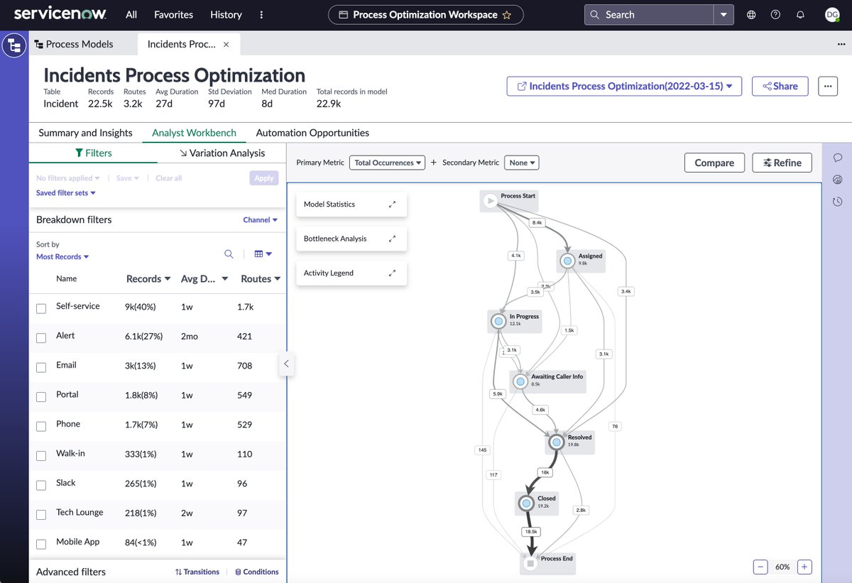
Task: Select the Process Start node
Action: (x=508, y=201)
